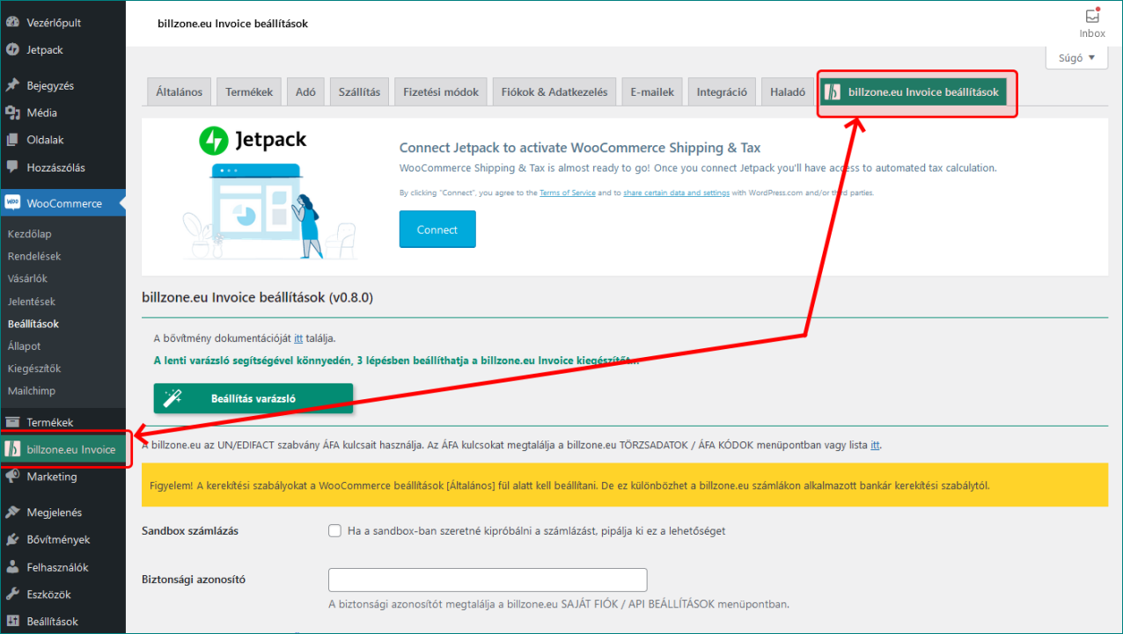Click the billzone logo icon in the active tab
The image size is (1123, 634).
pos(833,92)
